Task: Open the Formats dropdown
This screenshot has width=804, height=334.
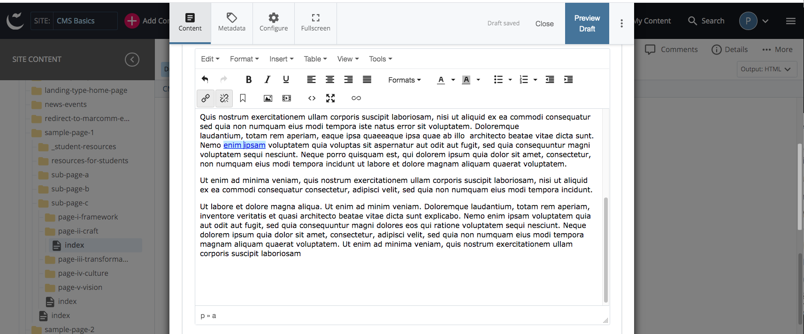Action: pyautogui.click(x=405, y=80)
